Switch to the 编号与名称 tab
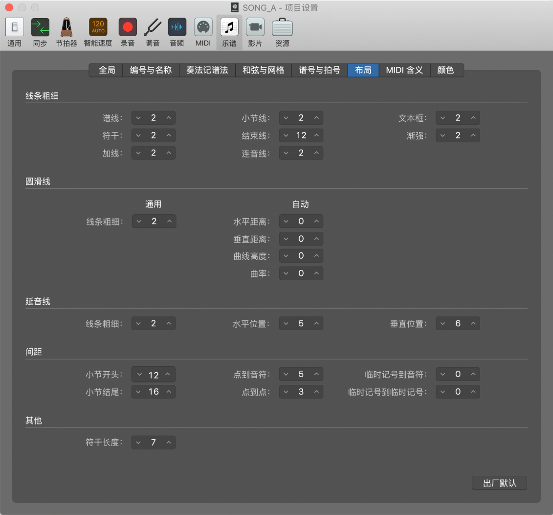Image resolution: width=553 pixels, height=515 pixels. tap(151, 70)
